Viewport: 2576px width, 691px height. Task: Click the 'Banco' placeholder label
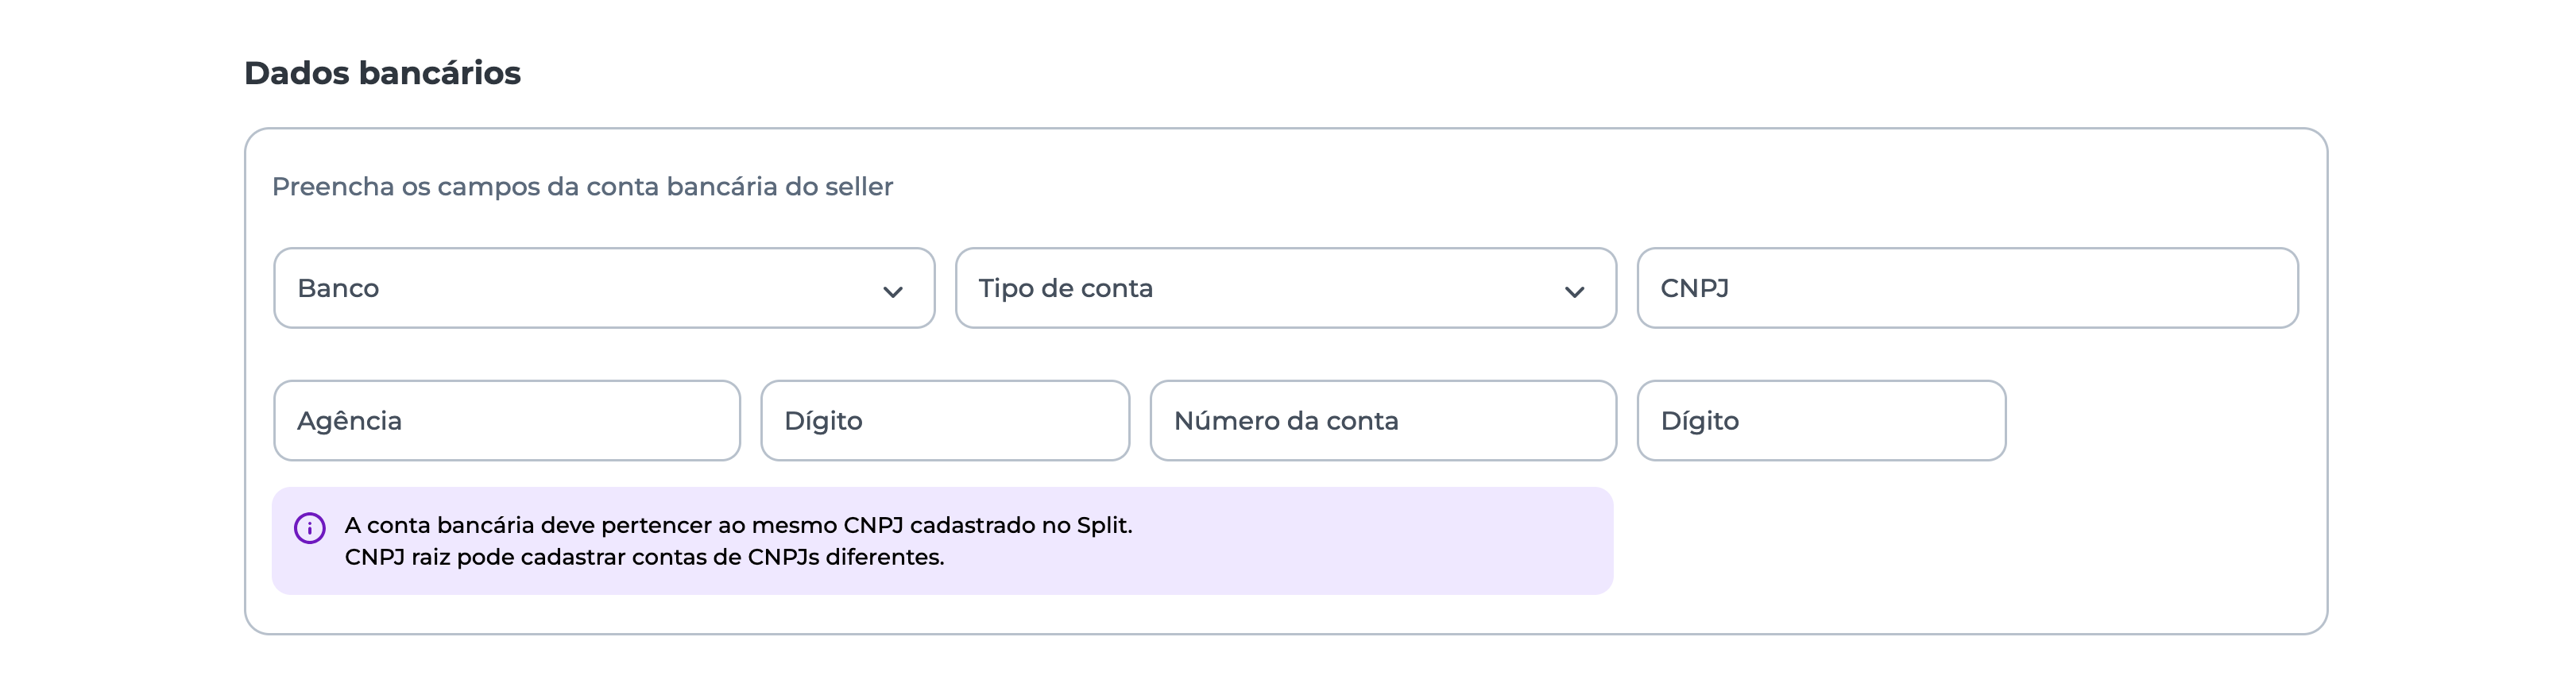click(x=338, y=288)
